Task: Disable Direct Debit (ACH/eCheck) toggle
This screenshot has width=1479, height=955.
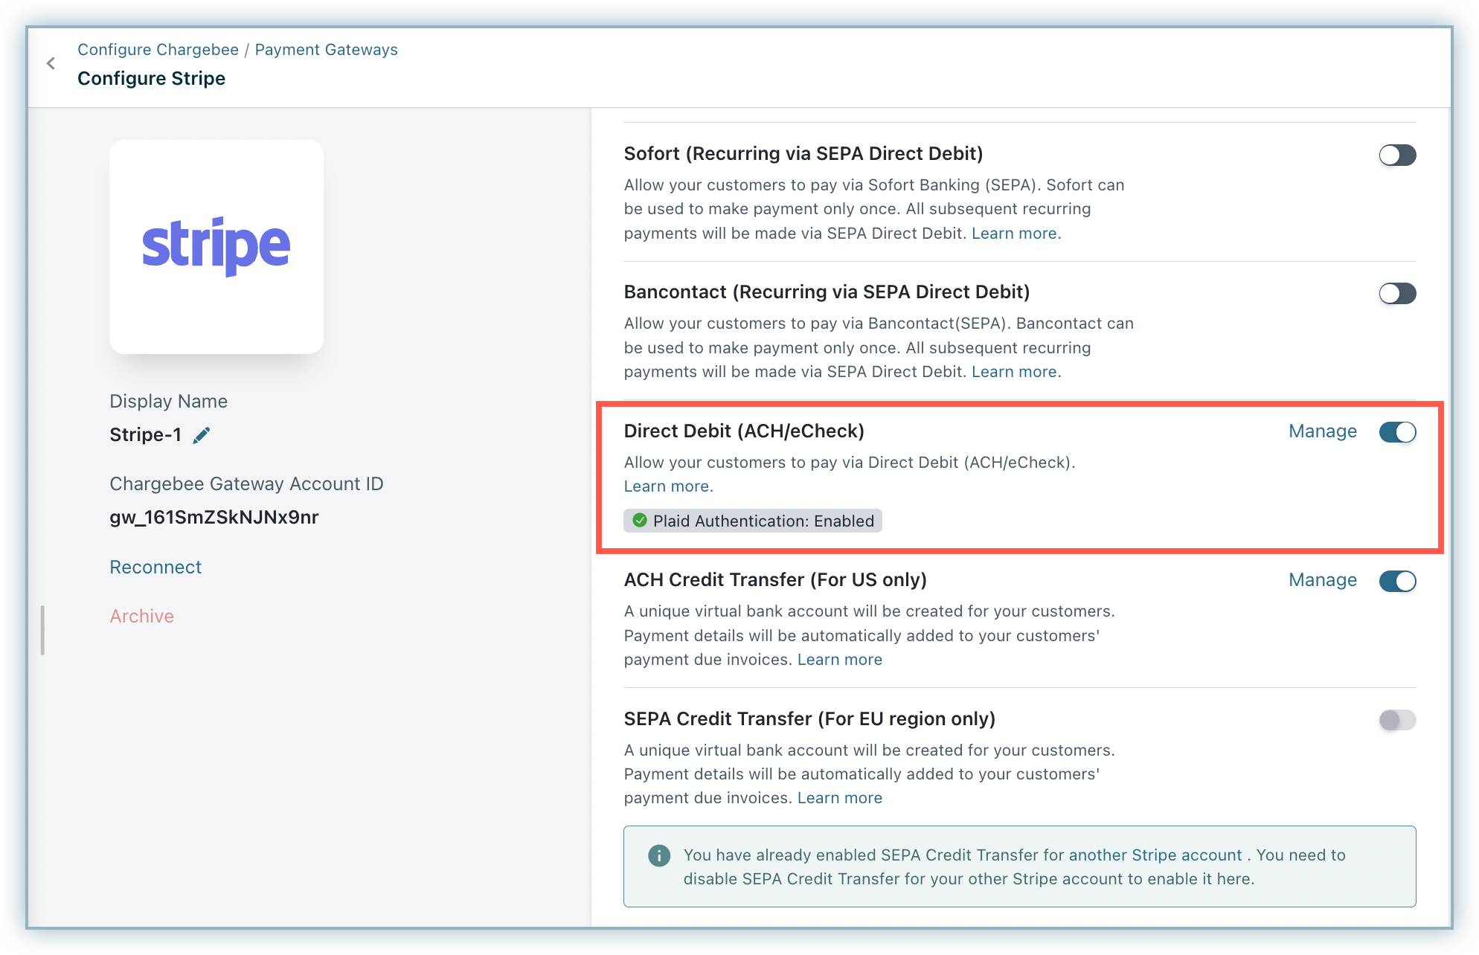Action: click(1396, 432)
